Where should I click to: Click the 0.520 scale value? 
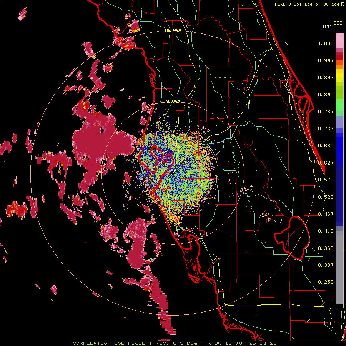click(326, 197)
